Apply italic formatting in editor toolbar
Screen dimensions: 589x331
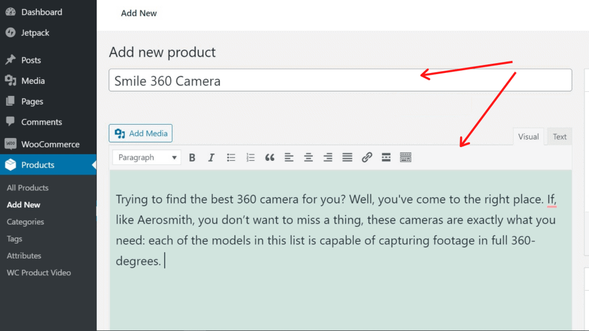211,157
